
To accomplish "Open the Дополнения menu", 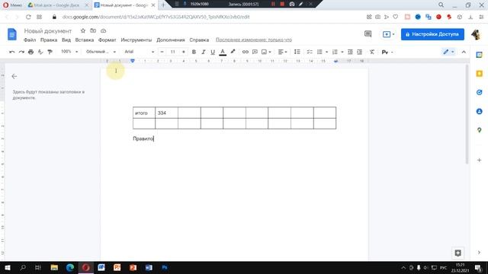I will 171,40.
